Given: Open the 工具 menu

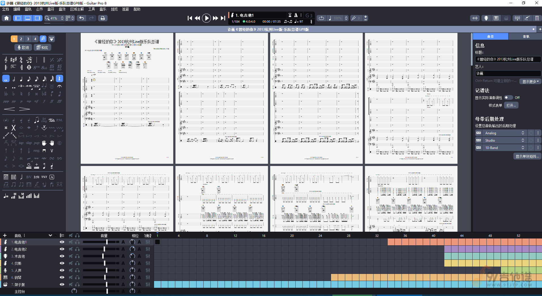Looking at the screenshot, I should (x=91, y=9).
